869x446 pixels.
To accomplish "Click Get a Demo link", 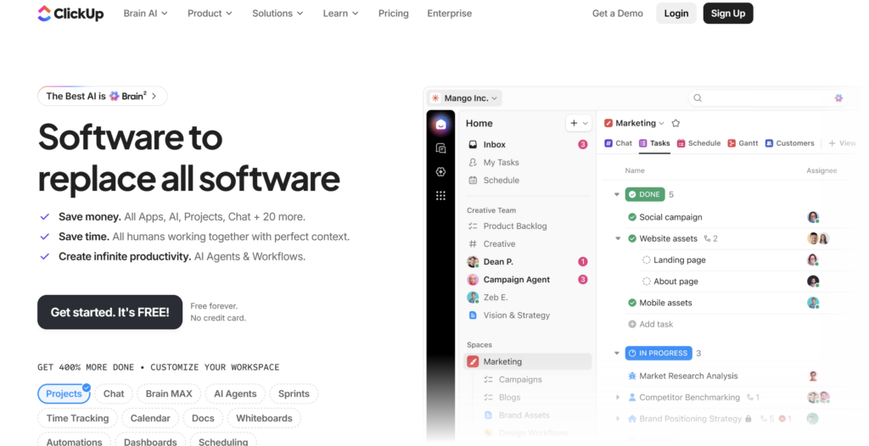I will click(618, 14).
